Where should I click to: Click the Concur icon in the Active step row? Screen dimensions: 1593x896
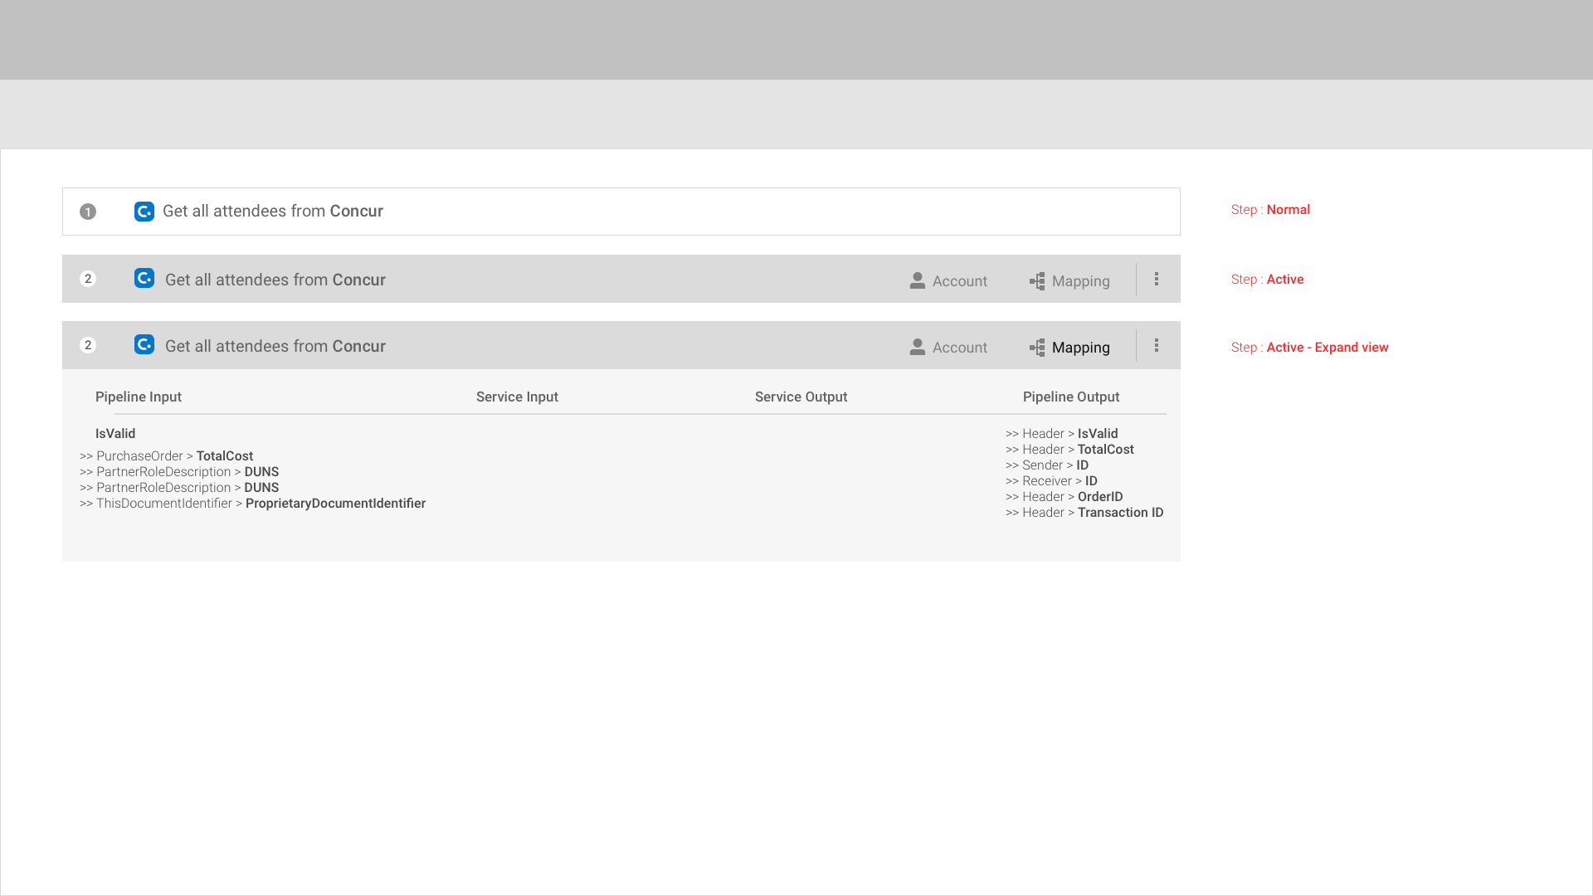click(144, 278)
